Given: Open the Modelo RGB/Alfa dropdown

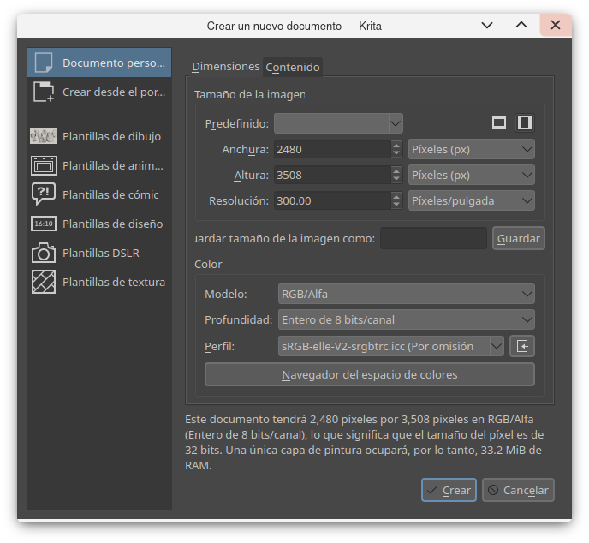Looking at the screenshot, I should 406,294.
